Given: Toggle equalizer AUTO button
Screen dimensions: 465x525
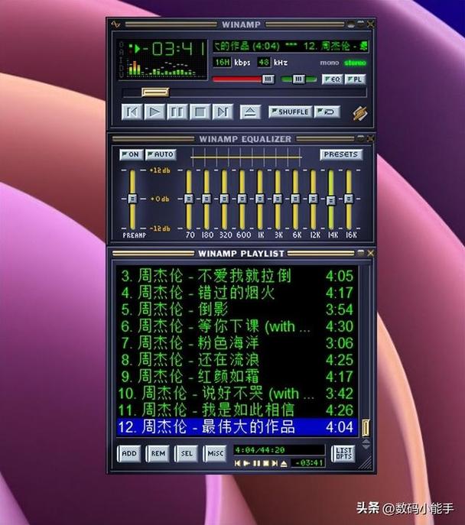Looking at the screenshot, I should (161, 154).
